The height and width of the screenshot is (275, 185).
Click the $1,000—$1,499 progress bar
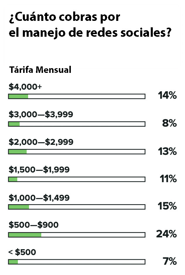pos(77,207)
